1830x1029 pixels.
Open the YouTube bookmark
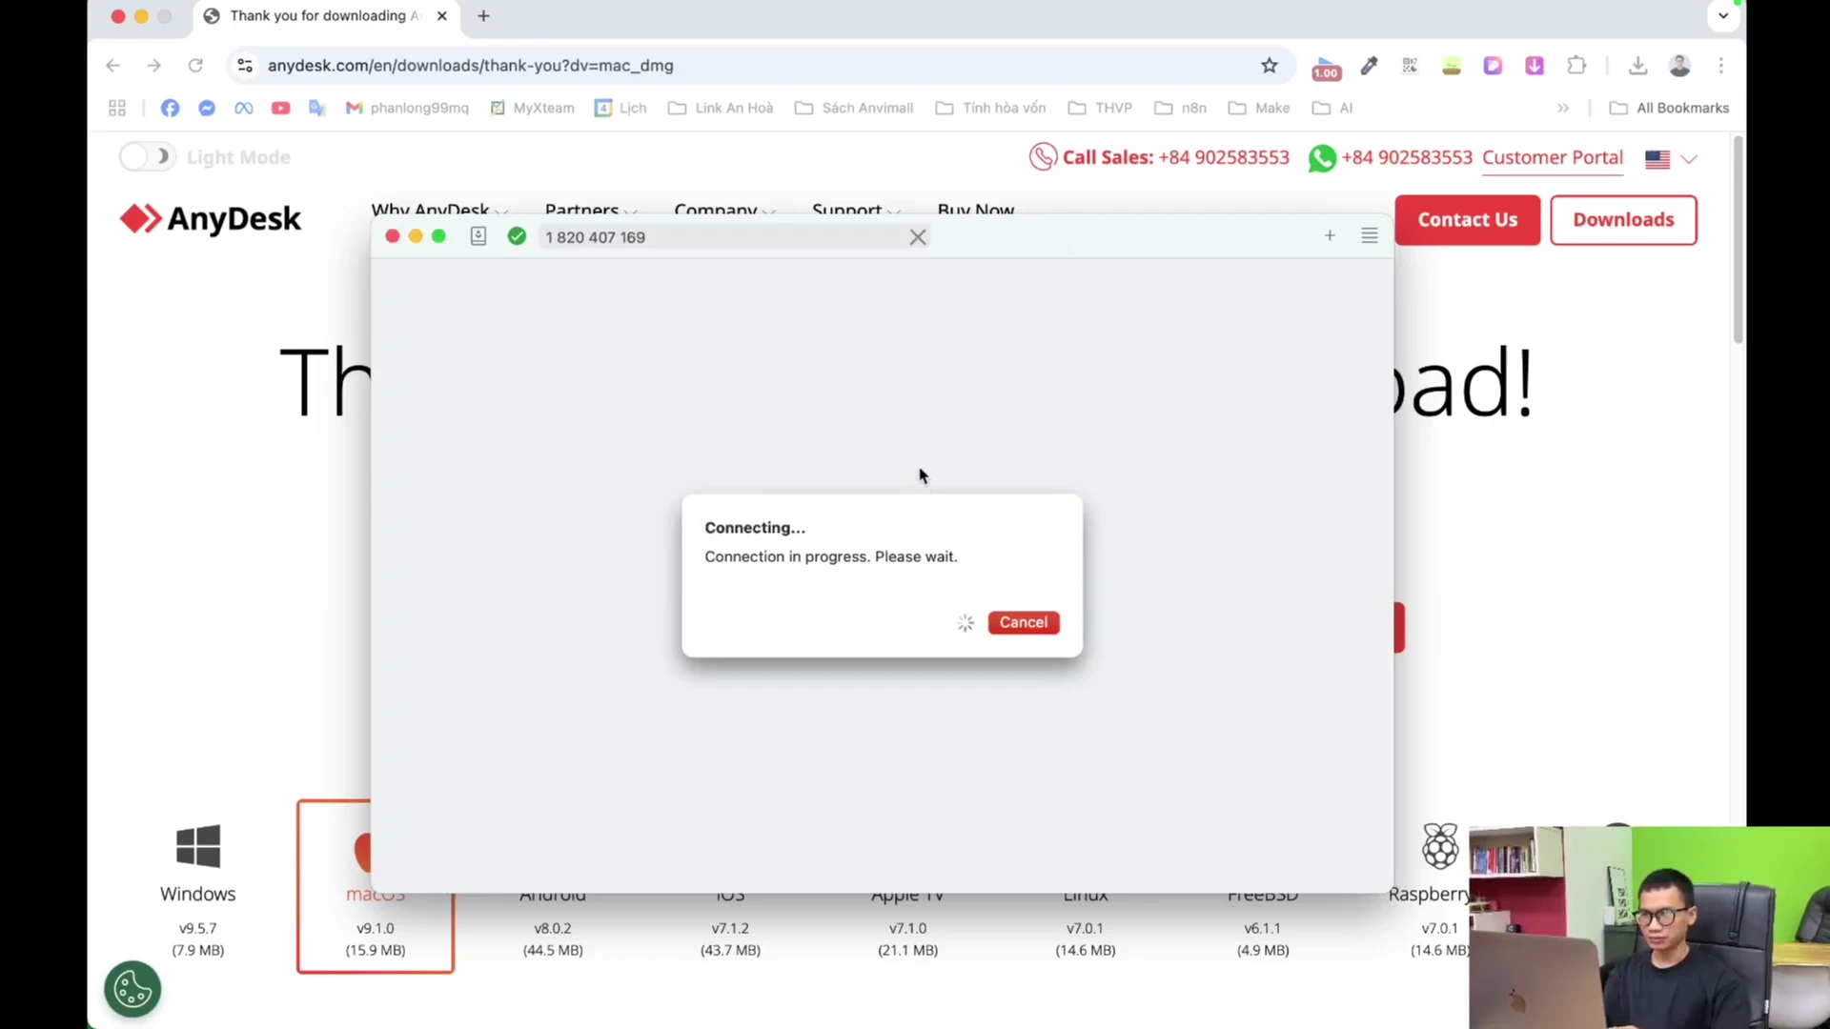[x=280, y=108]
